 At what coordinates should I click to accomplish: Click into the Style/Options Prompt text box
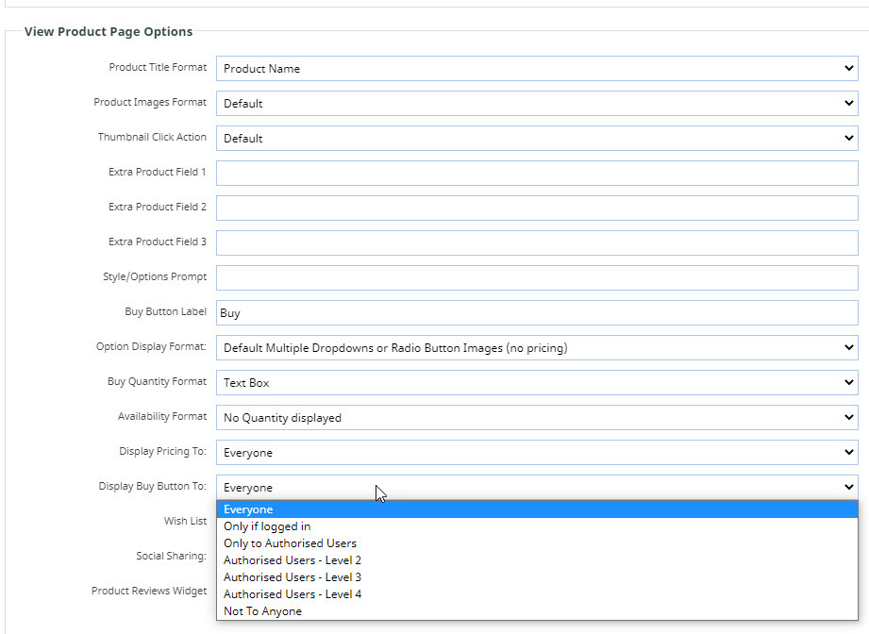[x=537, y=277]
